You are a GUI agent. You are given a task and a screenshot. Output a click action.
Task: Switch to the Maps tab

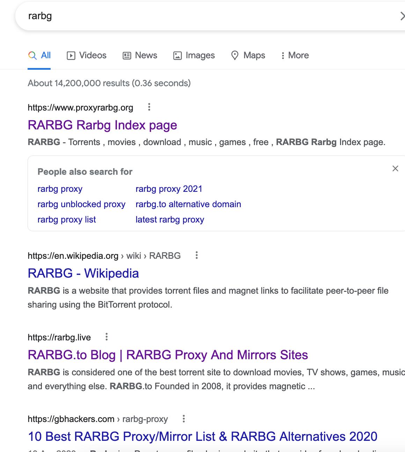pyautogui.click(x=248, y=55)
